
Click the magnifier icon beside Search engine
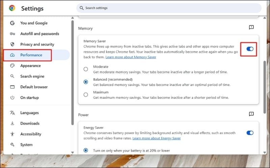(x=12, y=76)
